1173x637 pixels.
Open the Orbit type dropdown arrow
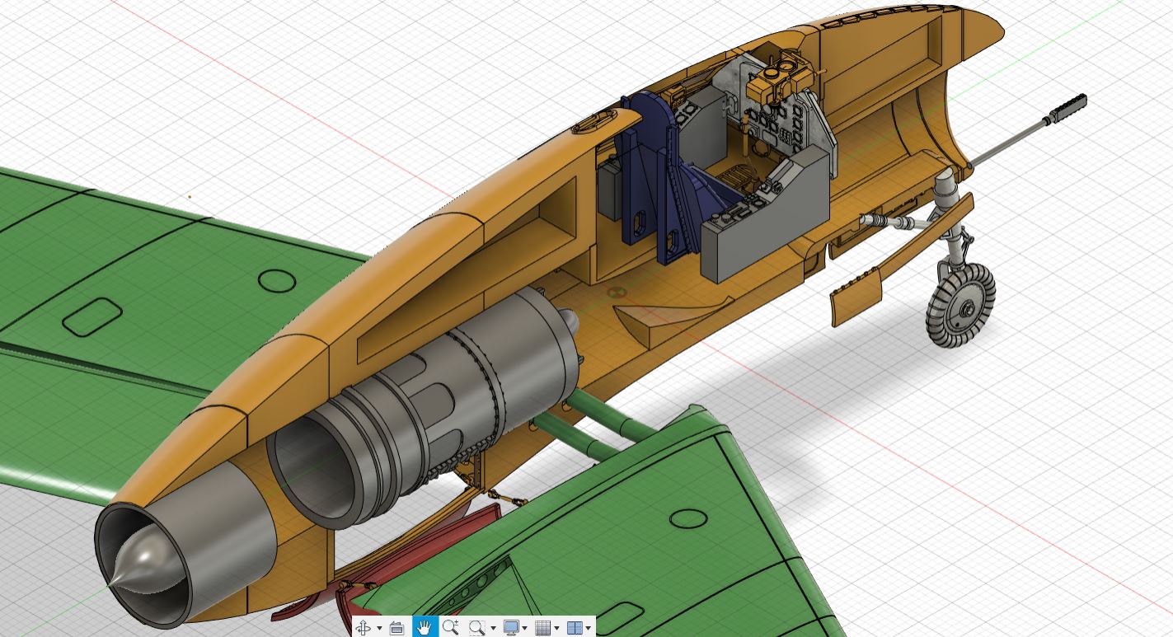point(379,629)
